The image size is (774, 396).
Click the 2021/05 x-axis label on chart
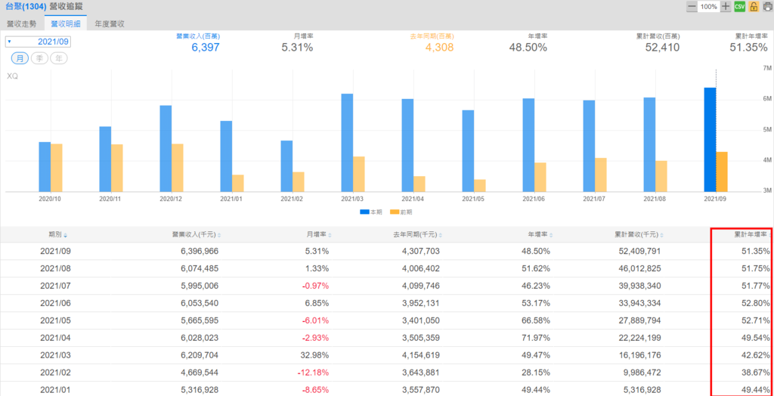click(x=474, y=199)
